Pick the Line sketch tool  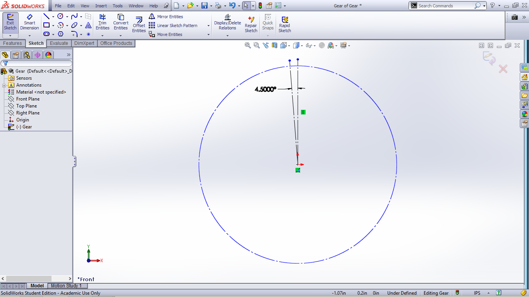point(46,16)
